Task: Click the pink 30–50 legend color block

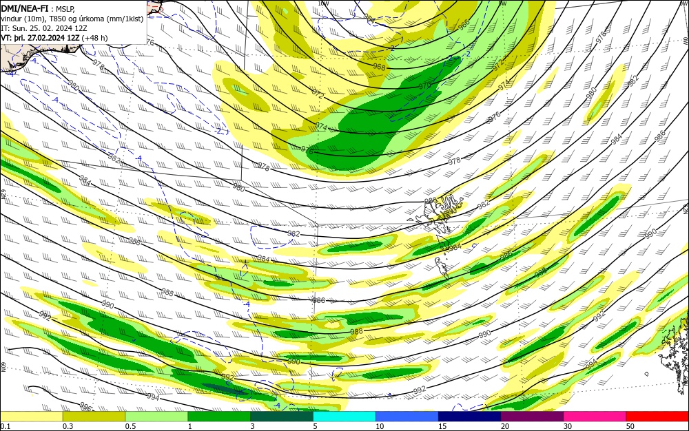Action: point(595,417)
